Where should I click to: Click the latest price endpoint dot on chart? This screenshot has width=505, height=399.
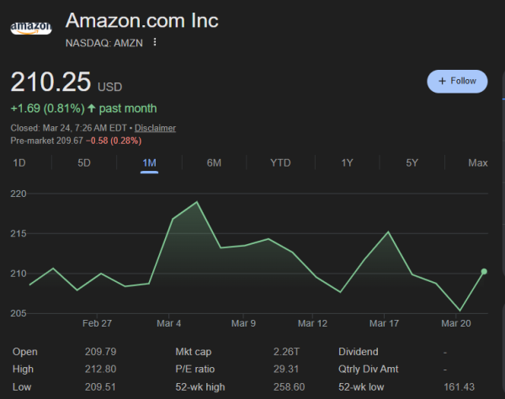point(484,271)
